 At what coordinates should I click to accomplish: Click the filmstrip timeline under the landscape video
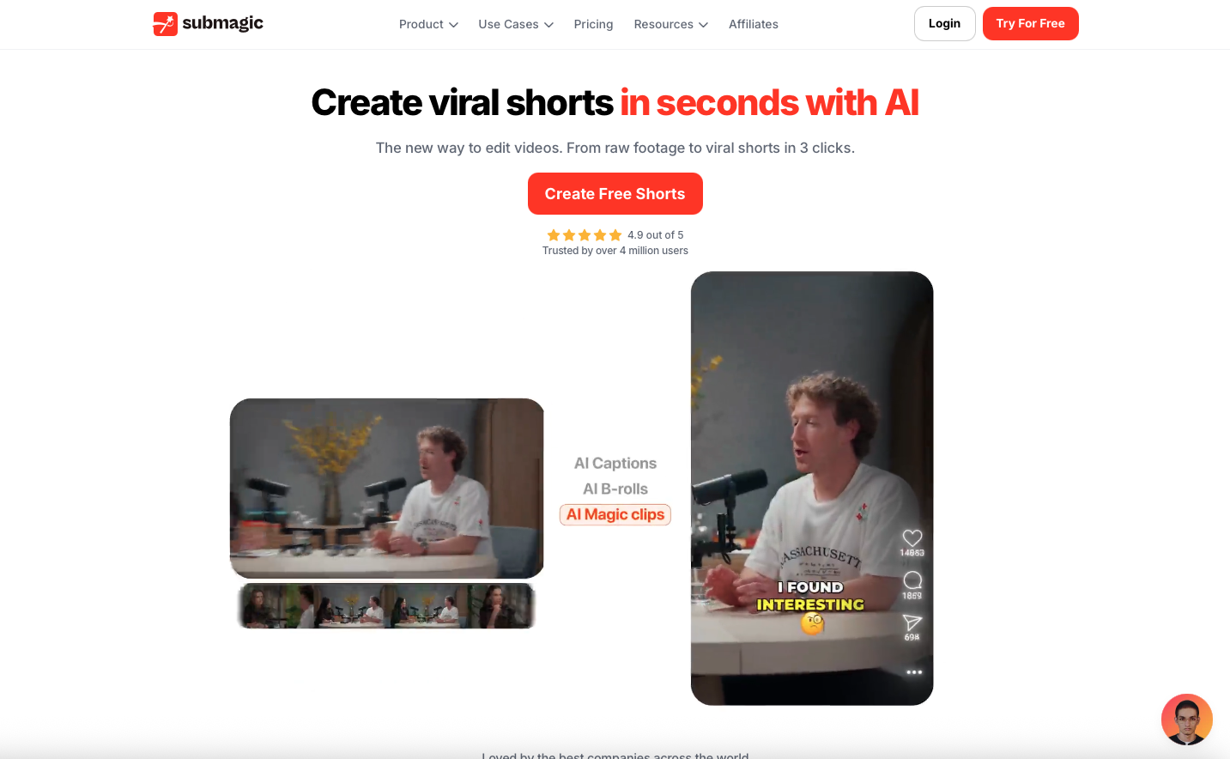(x=386, y=605)
